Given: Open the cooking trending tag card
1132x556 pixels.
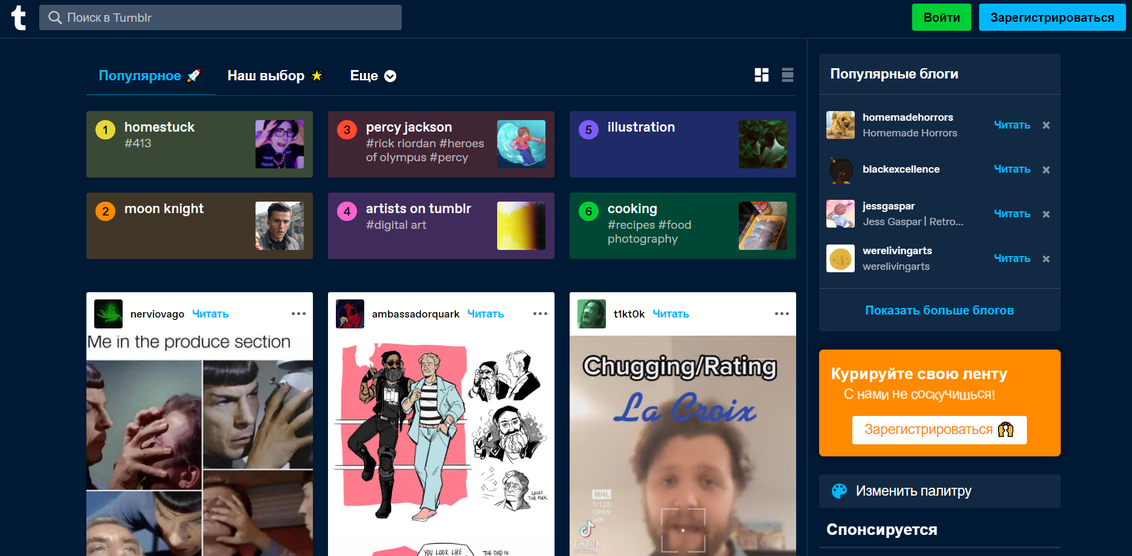Looking at the screenshot, I should click(683, 226).
